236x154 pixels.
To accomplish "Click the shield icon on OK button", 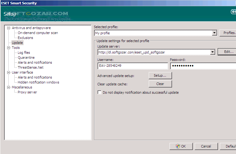I will pos(178,146).
